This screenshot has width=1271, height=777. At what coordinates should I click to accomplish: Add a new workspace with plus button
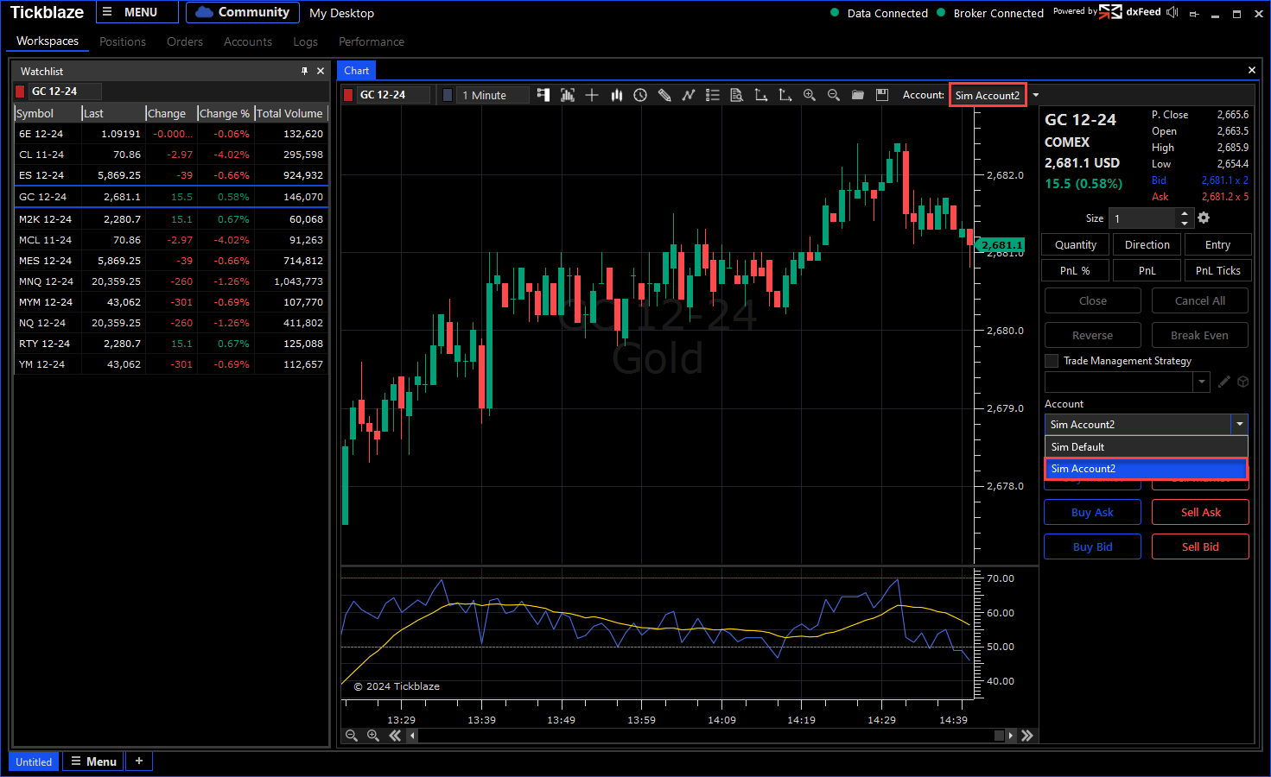(x=139, y=761)
